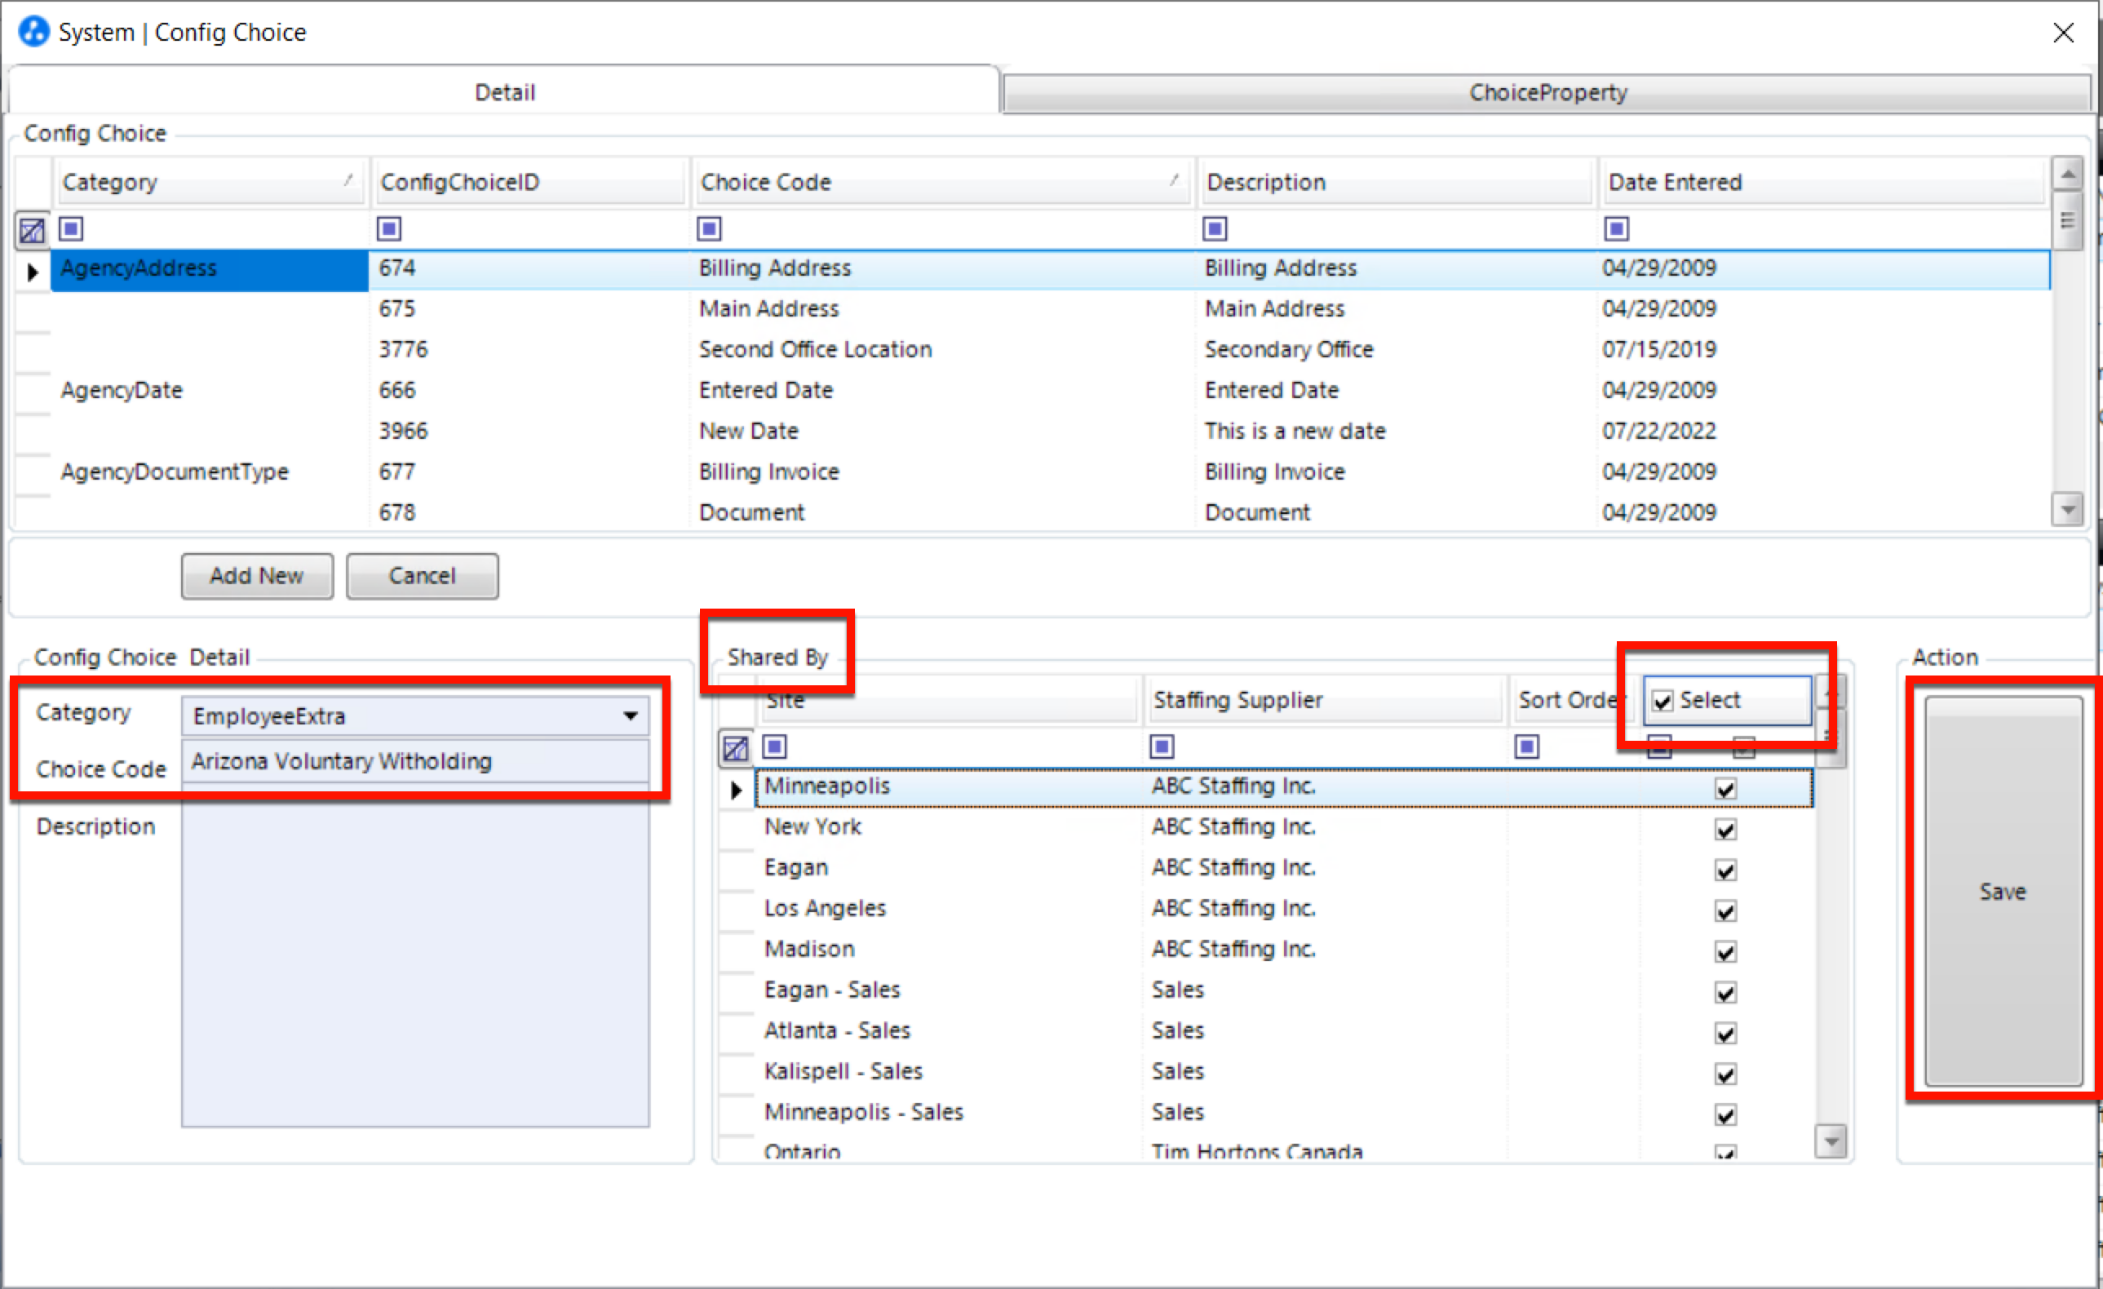The width and height of the screenshot is (2103, 1289).
Task: Click the Cancel button
Action: [423, 576]
